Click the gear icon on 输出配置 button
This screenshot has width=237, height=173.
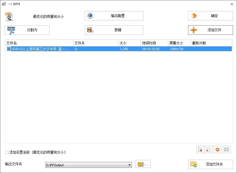(x=90, y=16)
